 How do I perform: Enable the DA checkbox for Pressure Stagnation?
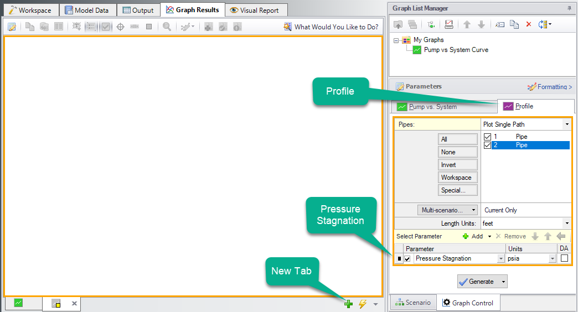point(564,258)
